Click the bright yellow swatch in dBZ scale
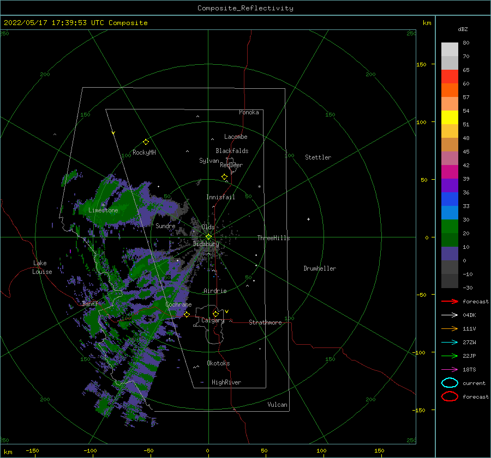491x458 pixels. pyautogui.click(x=450, y=117)
